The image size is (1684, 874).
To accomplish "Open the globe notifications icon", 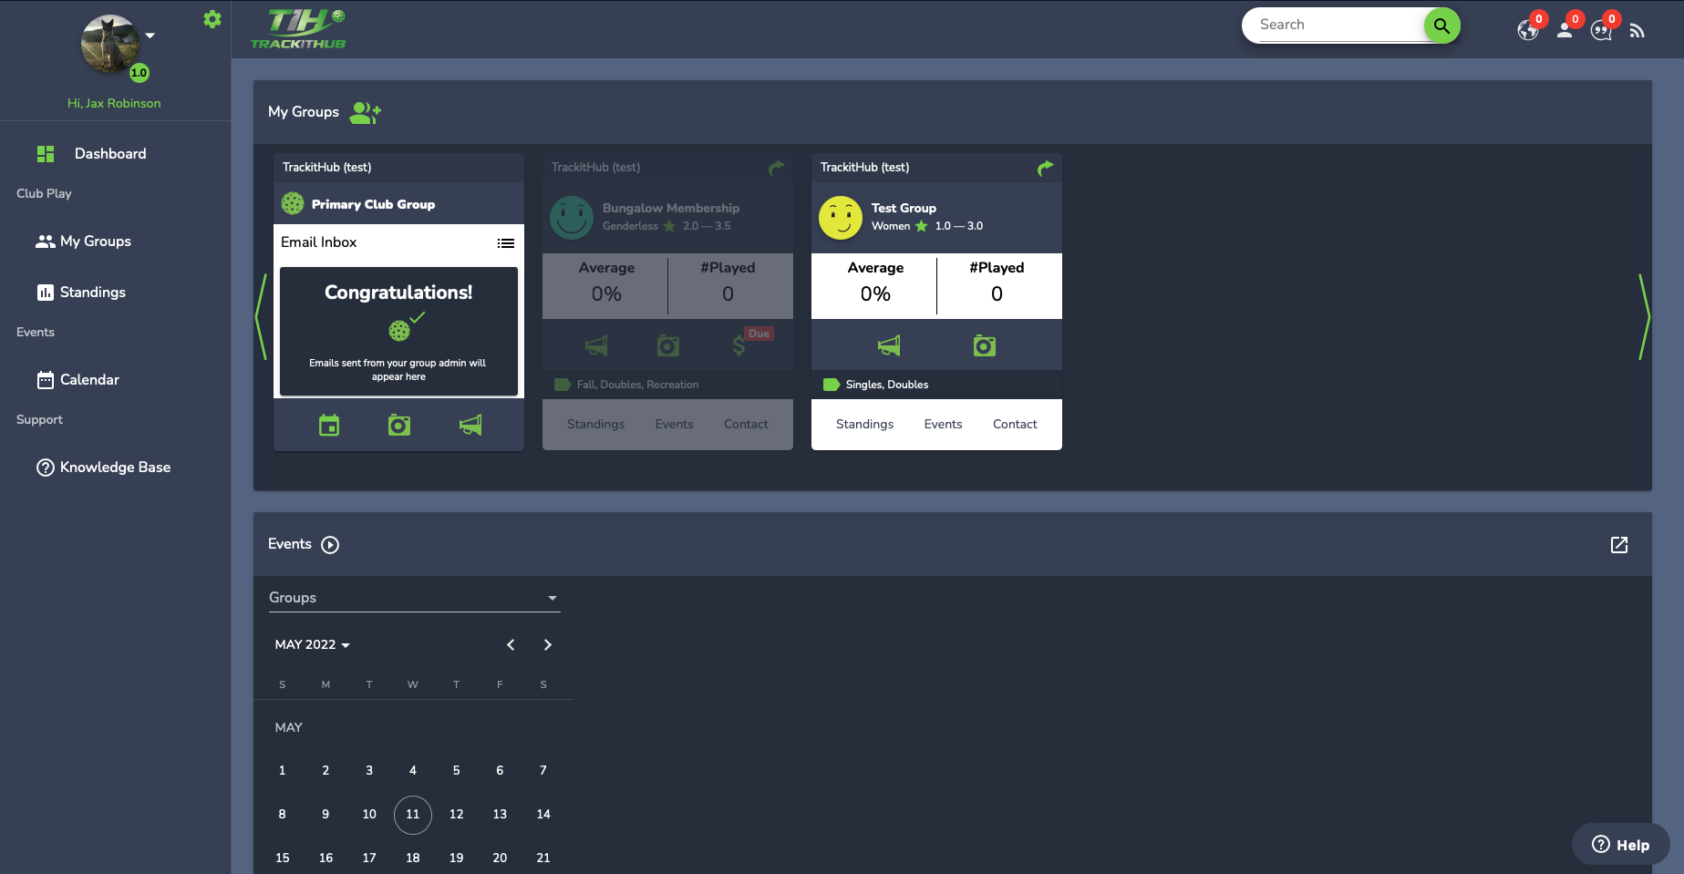I will point(1528,30).
